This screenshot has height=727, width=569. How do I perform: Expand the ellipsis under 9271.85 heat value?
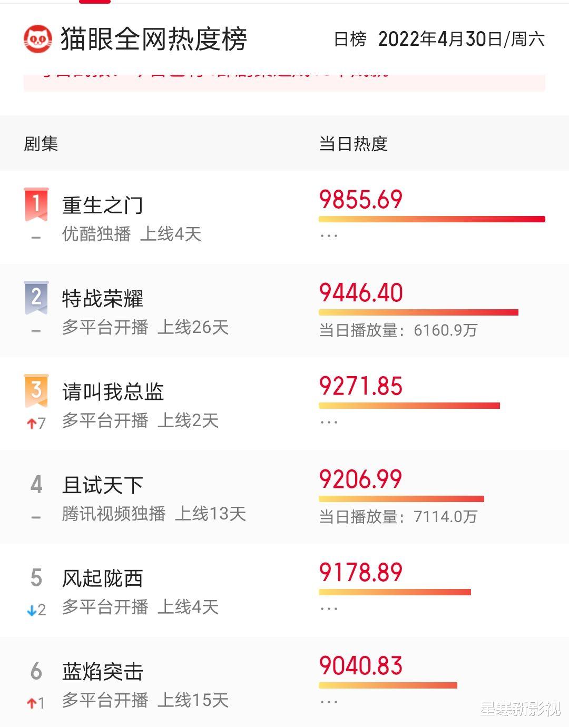pos(329,422)
